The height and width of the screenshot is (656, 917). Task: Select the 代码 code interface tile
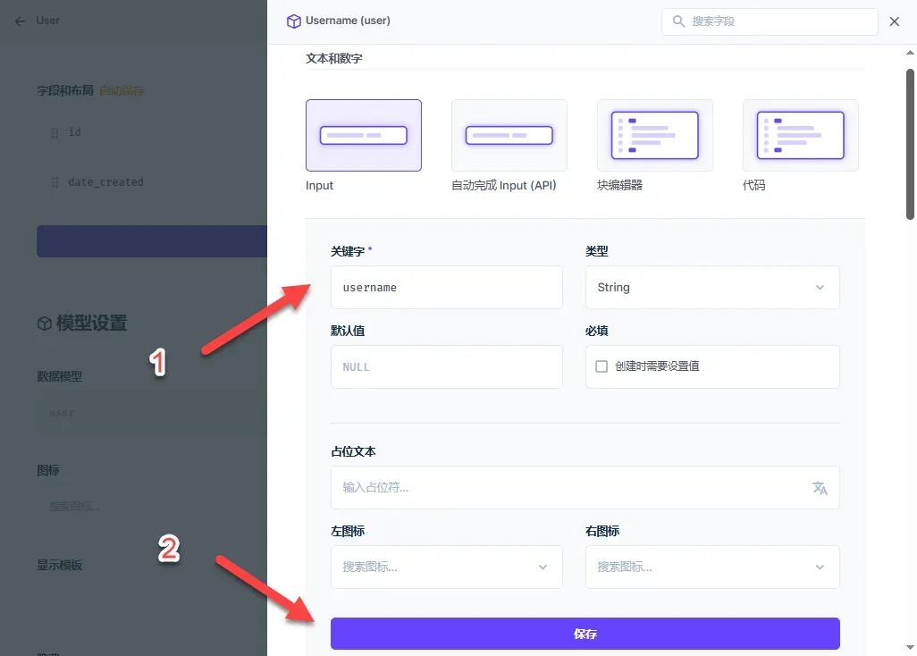pos(800,135)
